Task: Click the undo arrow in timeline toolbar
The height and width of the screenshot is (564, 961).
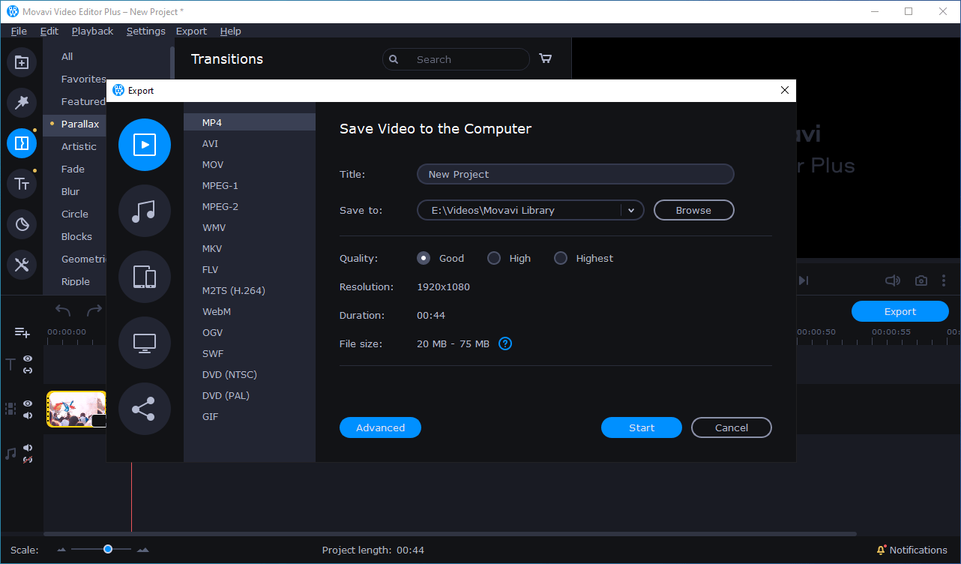Action: [x=63, y=310]
